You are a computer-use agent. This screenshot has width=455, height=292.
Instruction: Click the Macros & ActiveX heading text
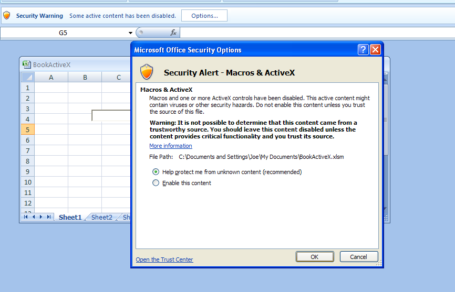166,90
